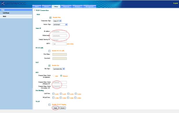Click the Secondary Domain Name Server IP field

coord(60,87)
